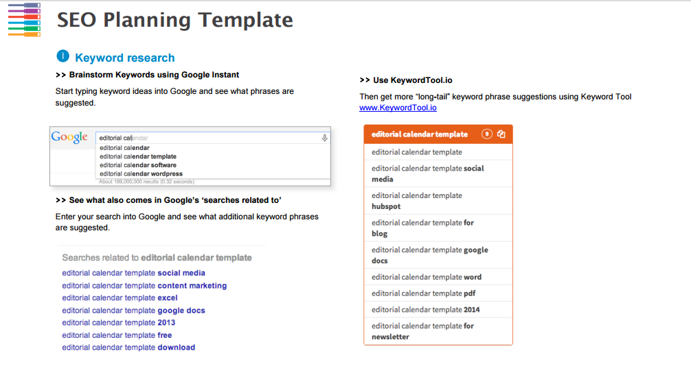Click the circled 9 count badge
The height and width of the screenshot is (366, 691).
486,134
